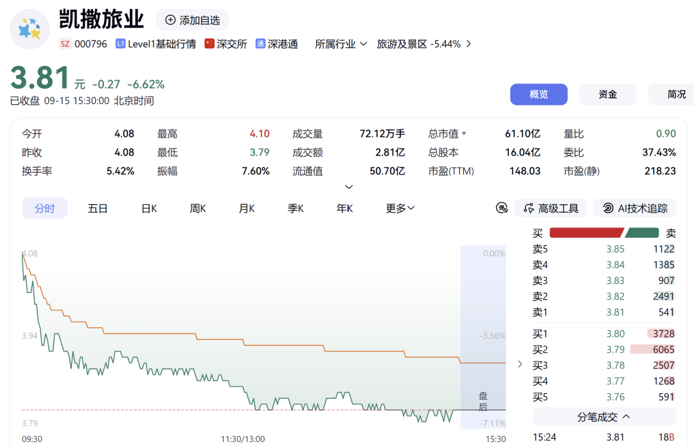The image size is (694, 446).
Task: Click the 最高 value 4.10
Action: pos(260,134)
